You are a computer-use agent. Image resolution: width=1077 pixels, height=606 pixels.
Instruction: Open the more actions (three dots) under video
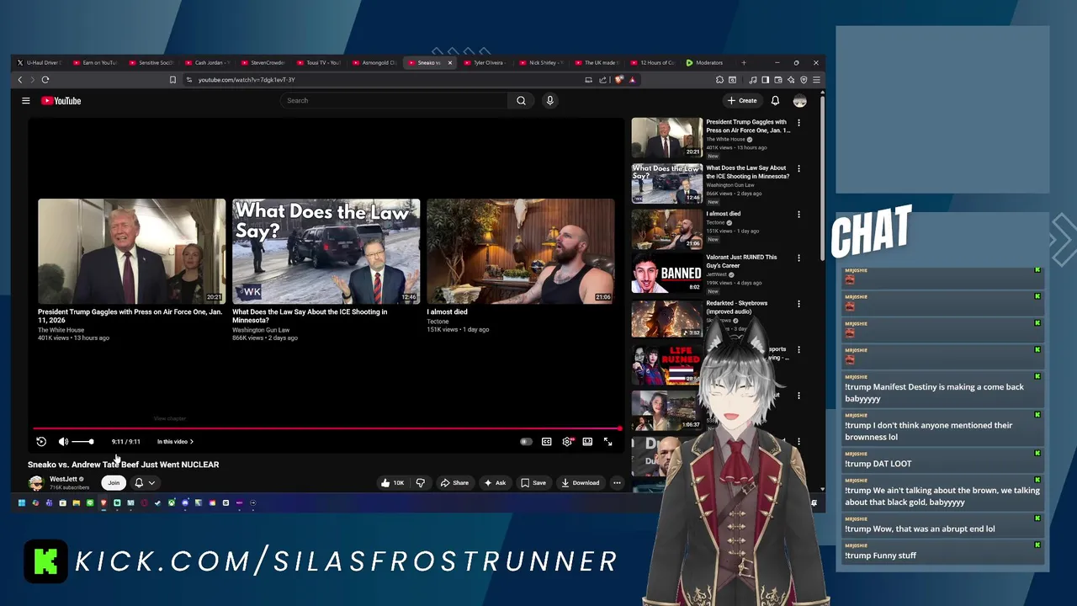617,483
